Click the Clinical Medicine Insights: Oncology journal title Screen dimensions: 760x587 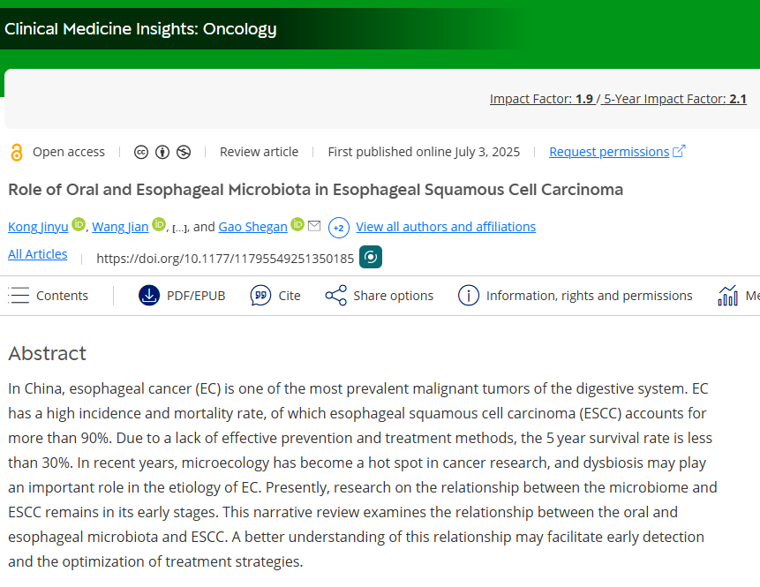coord(140,29)
